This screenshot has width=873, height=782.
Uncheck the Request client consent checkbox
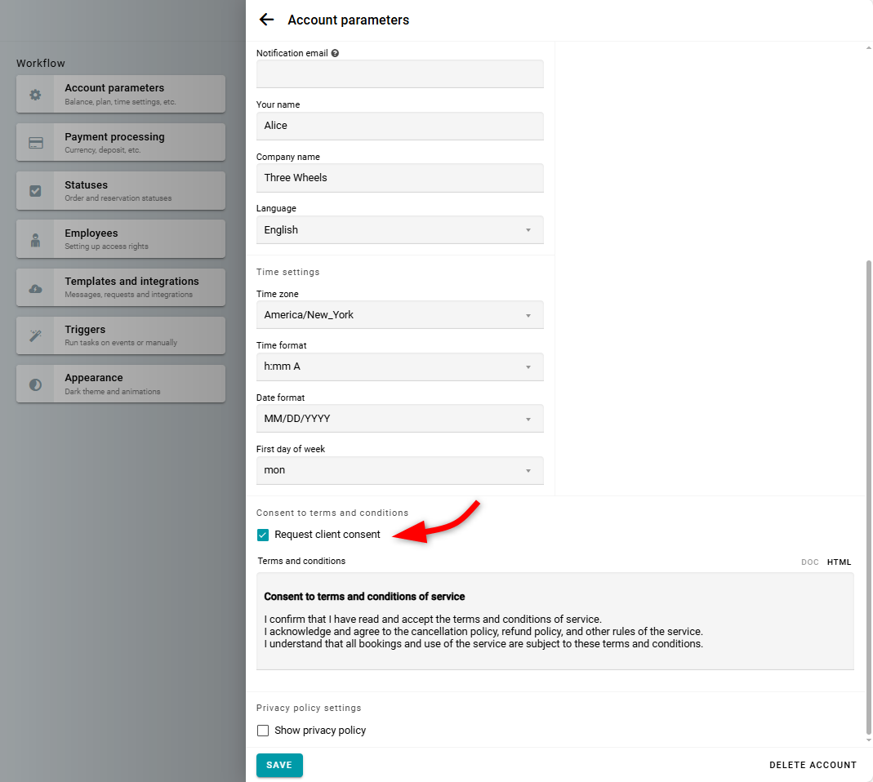coord(263,535)
